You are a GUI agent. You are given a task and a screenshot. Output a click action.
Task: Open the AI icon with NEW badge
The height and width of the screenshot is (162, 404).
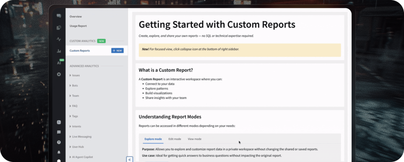[59, 62]
